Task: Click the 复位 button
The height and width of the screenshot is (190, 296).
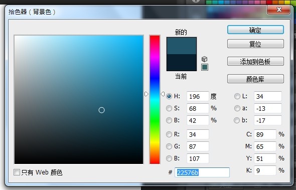Action: tap(255, 44)
